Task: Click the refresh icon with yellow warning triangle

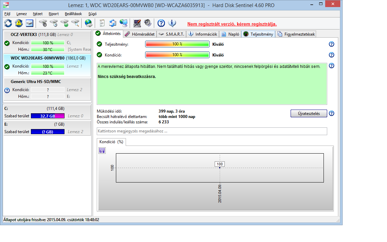Action: [19, 23]
